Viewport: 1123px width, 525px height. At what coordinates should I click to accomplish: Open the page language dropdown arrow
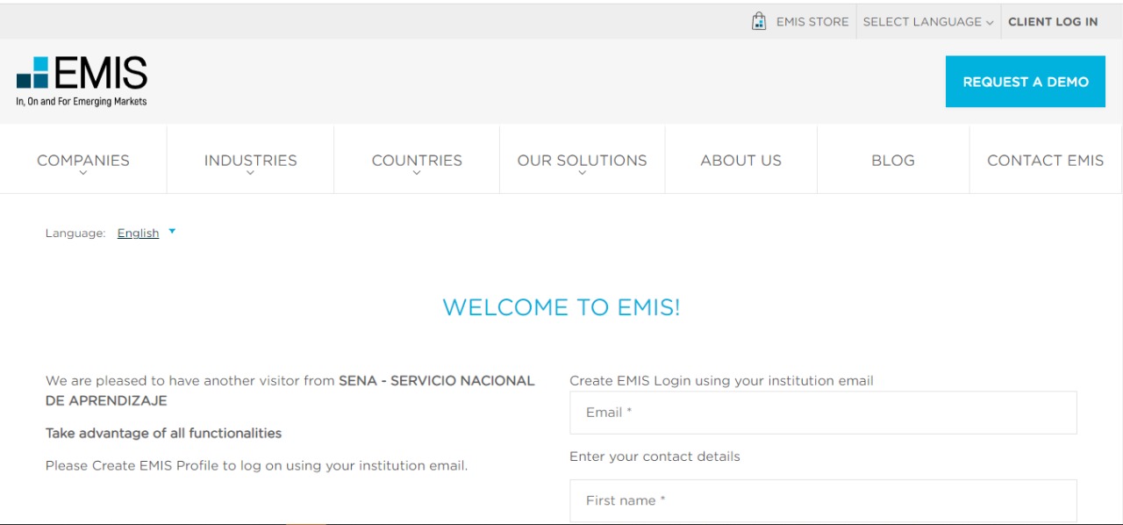(172, 232)
